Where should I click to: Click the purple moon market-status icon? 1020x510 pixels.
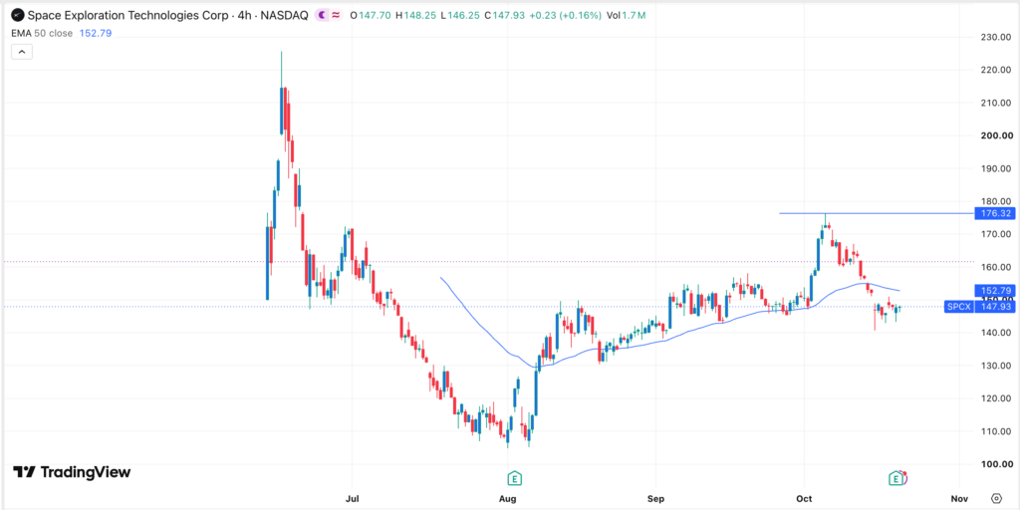322,15
